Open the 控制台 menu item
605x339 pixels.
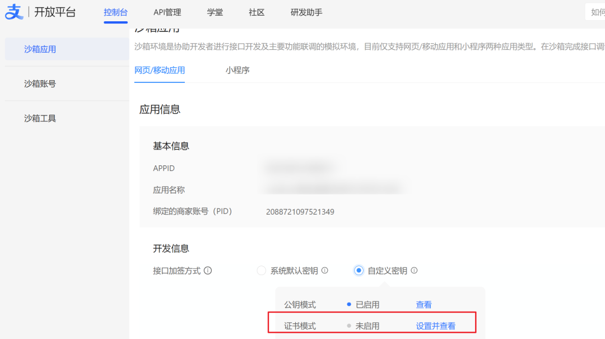pos(115,12)
